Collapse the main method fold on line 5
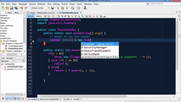Image resolution: width=181 pixels, height=102 pixels. (35, 33)
